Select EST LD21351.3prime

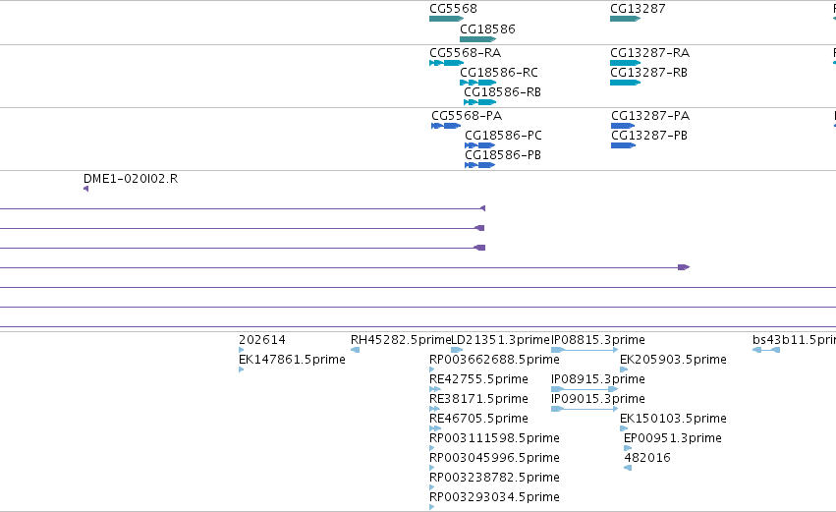pyautogui.click(x=500, y=340)
